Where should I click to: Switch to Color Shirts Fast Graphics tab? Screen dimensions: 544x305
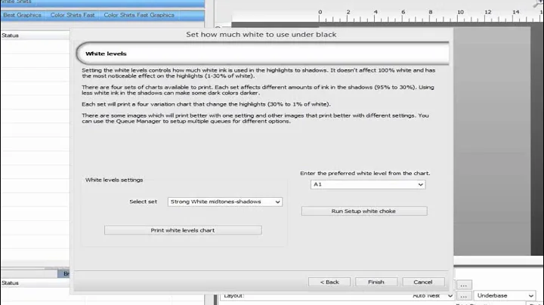139,15
